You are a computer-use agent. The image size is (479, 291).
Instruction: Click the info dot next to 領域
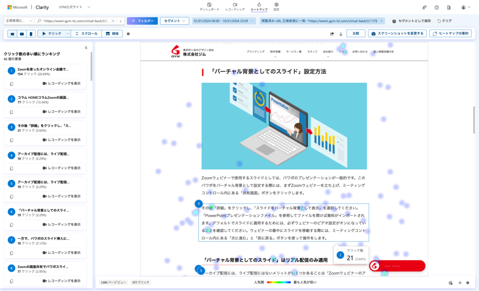pyautogui.click(x=128, y=34)
